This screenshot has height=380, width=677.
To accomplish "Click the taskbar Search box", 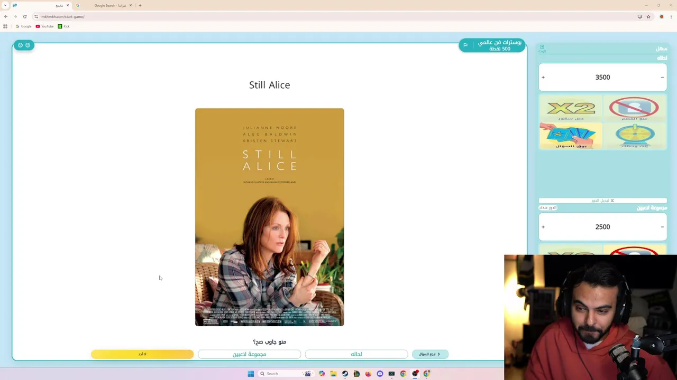I will [x=286, y=374].
